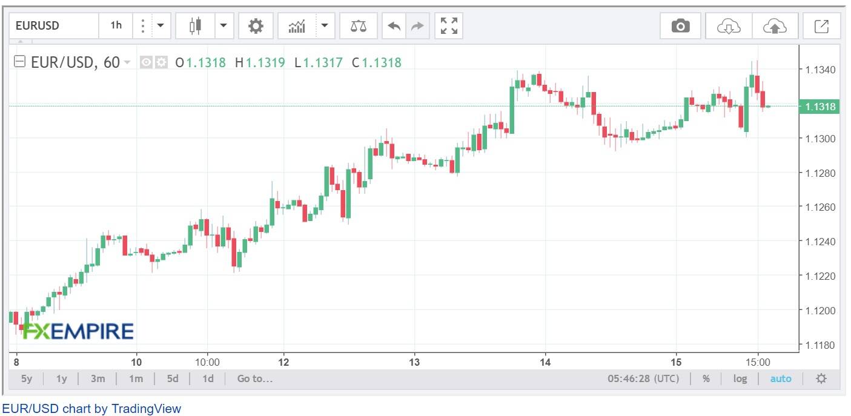Viewport: 851px width, 416px height.
Task: Open the legend's series settings gear
Action: click(161, 62)
